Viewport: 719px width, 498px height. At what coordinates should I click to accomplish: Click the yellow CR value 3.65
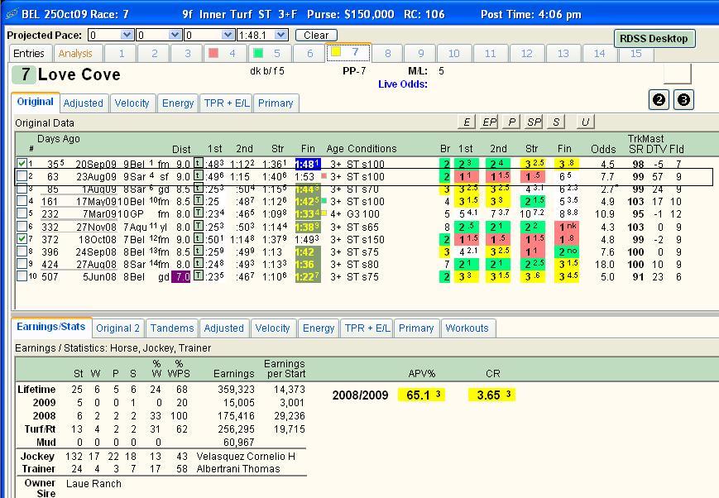pyautogui.click(x=492, y=395)
